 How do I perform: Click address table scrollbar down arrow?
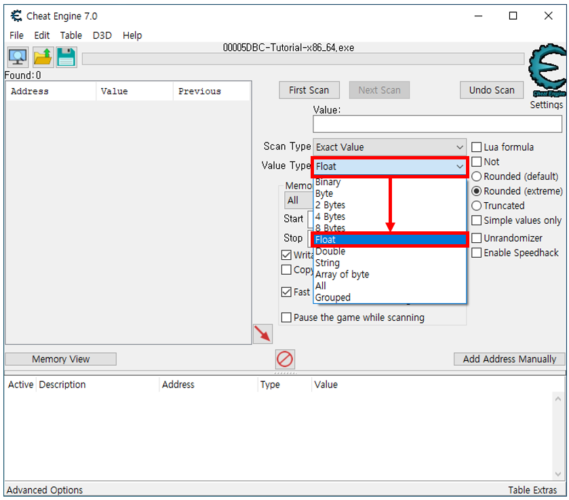(558, 474)
